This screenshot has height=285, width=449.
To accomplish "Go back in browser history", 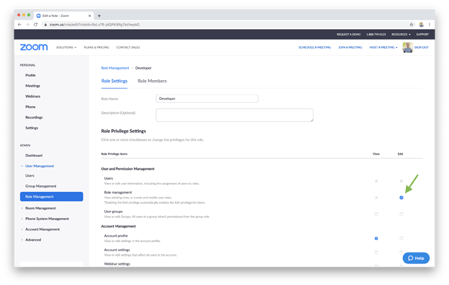I will (x=20, y=25).
